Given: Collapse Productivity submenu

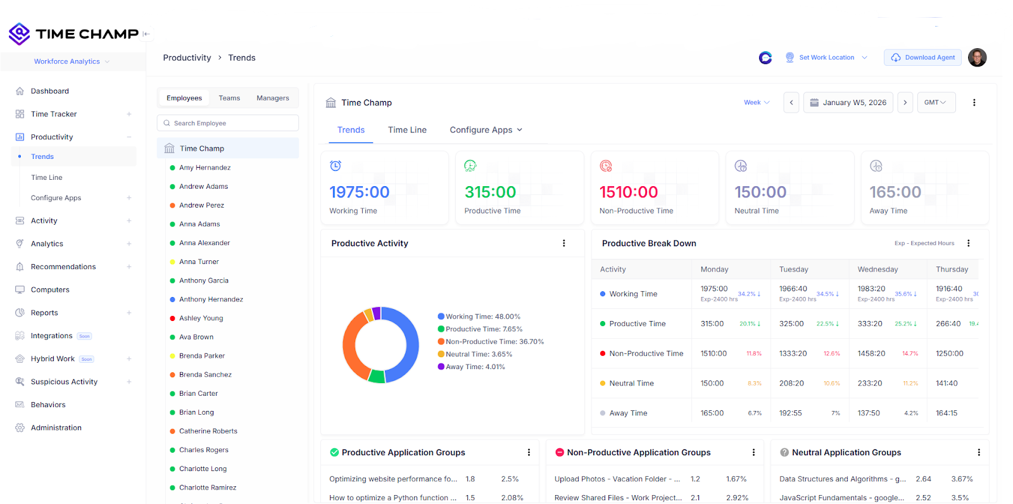Looking at the screenshot, I should (129, 137).
